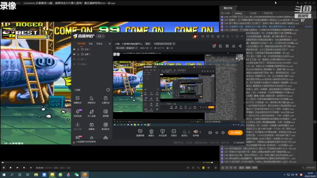Screen dimensions: 317x178
Task: Click the share icon in streaming app
Action: tap(240, 46)
